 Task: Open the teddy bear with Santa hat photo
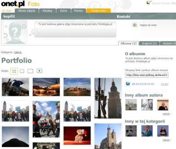click(77, 136)
